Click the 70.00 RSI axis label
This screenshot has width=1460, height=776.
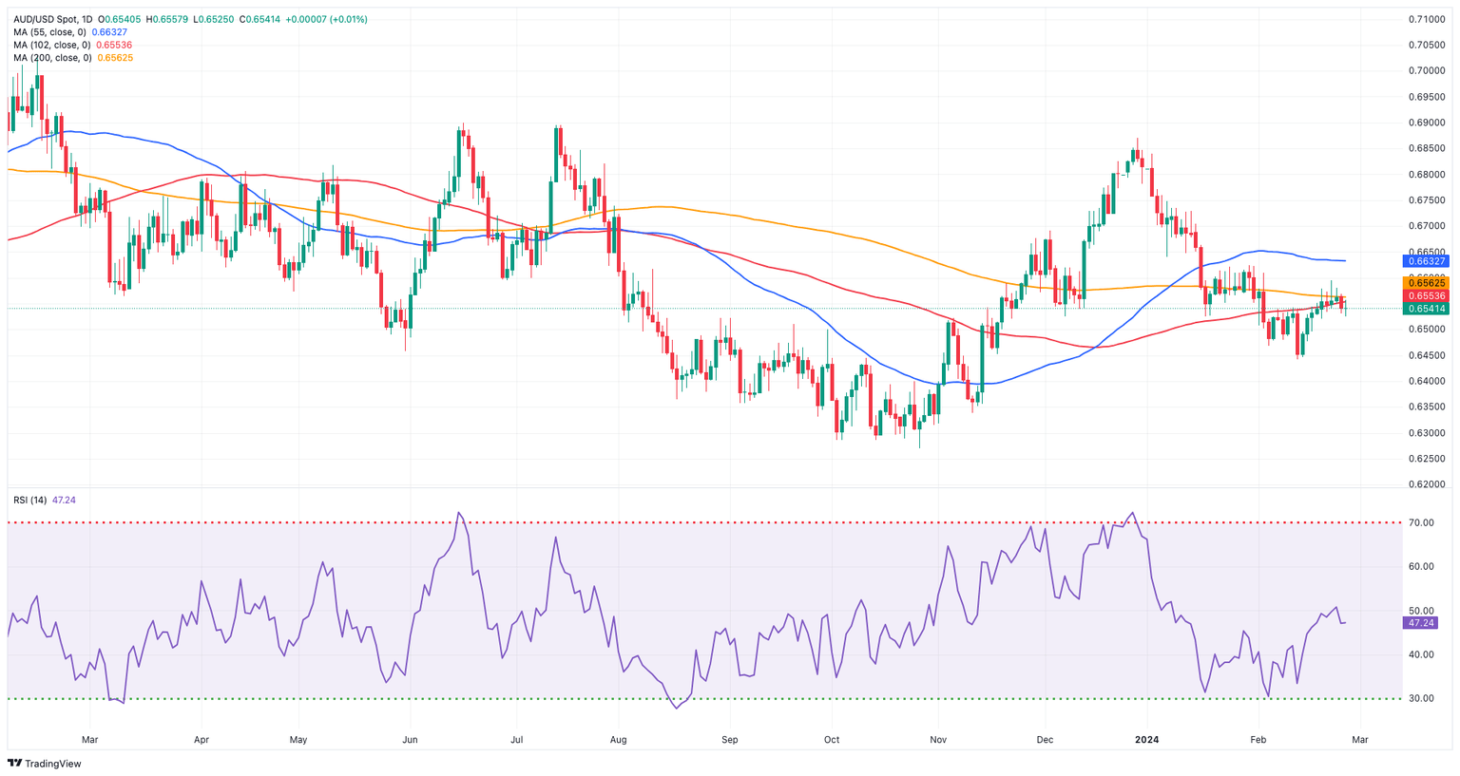point(1421,523)
